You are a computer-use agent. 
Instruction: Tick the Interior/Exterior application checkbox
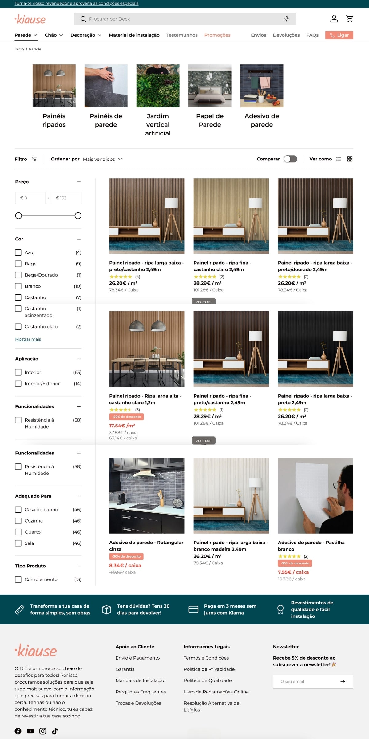[x=18, y=384]
